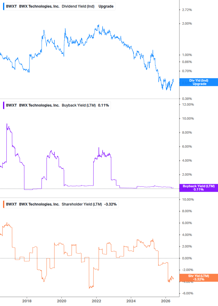Click the 12.00% tick on buyback axis
Viewport: 218px width, 306px height.
click(188, 104)
